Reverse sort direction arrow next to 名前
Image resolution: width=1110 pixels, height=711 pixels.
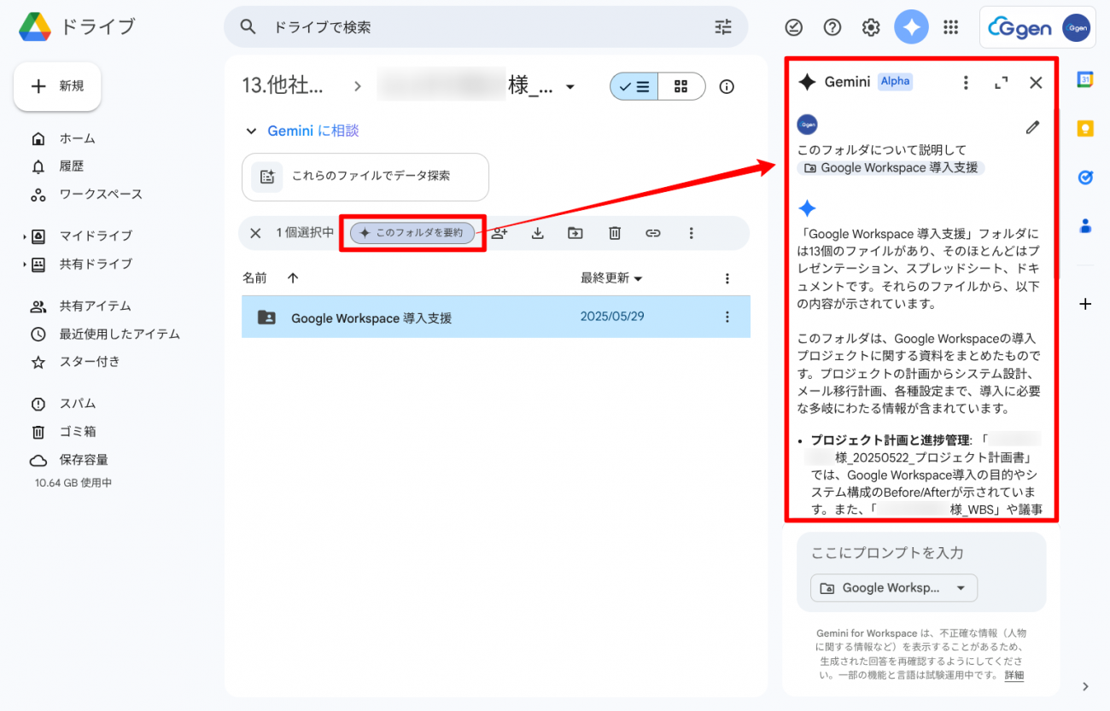pyautogui.click(x=293, y=278)
